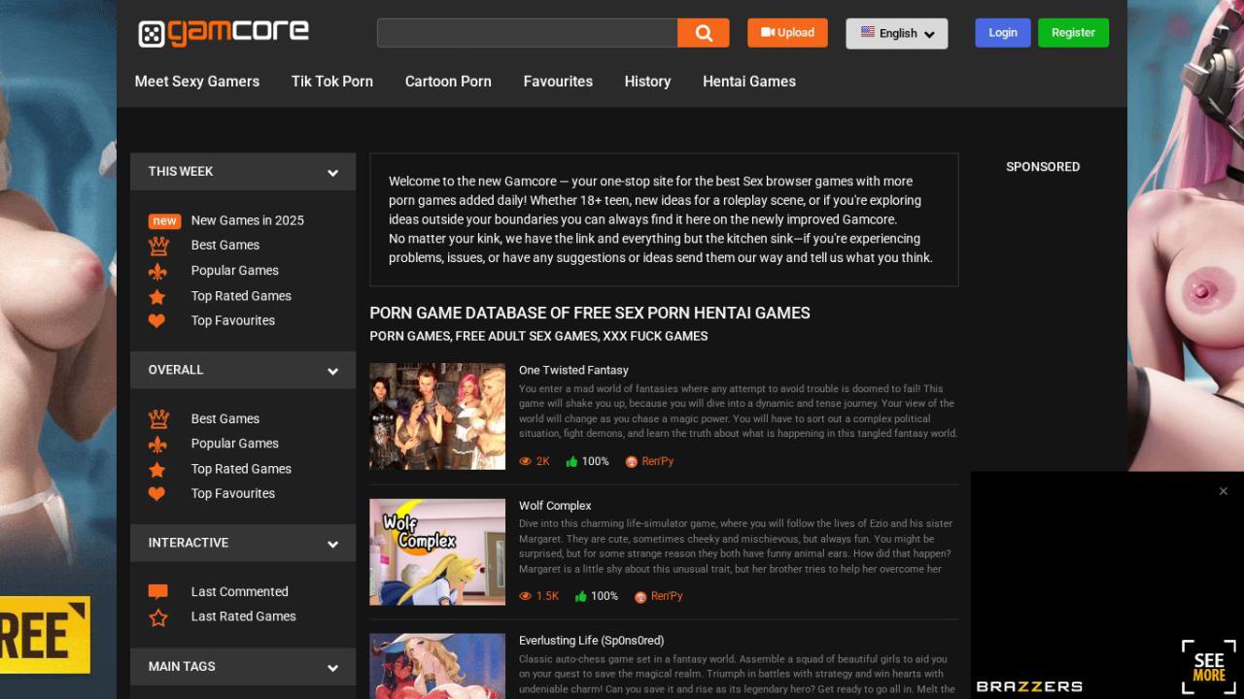Collapse the THIS WEEK section
The image size is (1244, 699).
[333, 172]
